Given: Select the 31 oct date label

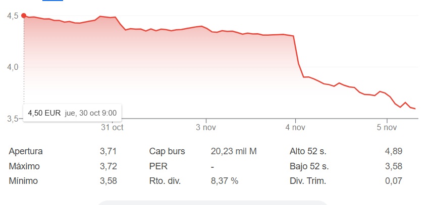Looking at the screenshot, I should [112, 127].
